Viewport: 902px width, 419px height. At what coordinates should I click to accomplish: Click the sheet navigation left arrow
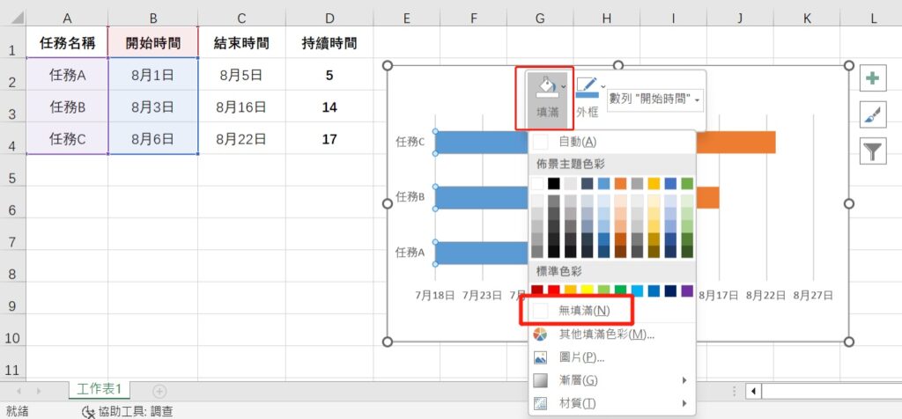pyautogui.click(x=18, y=392)
